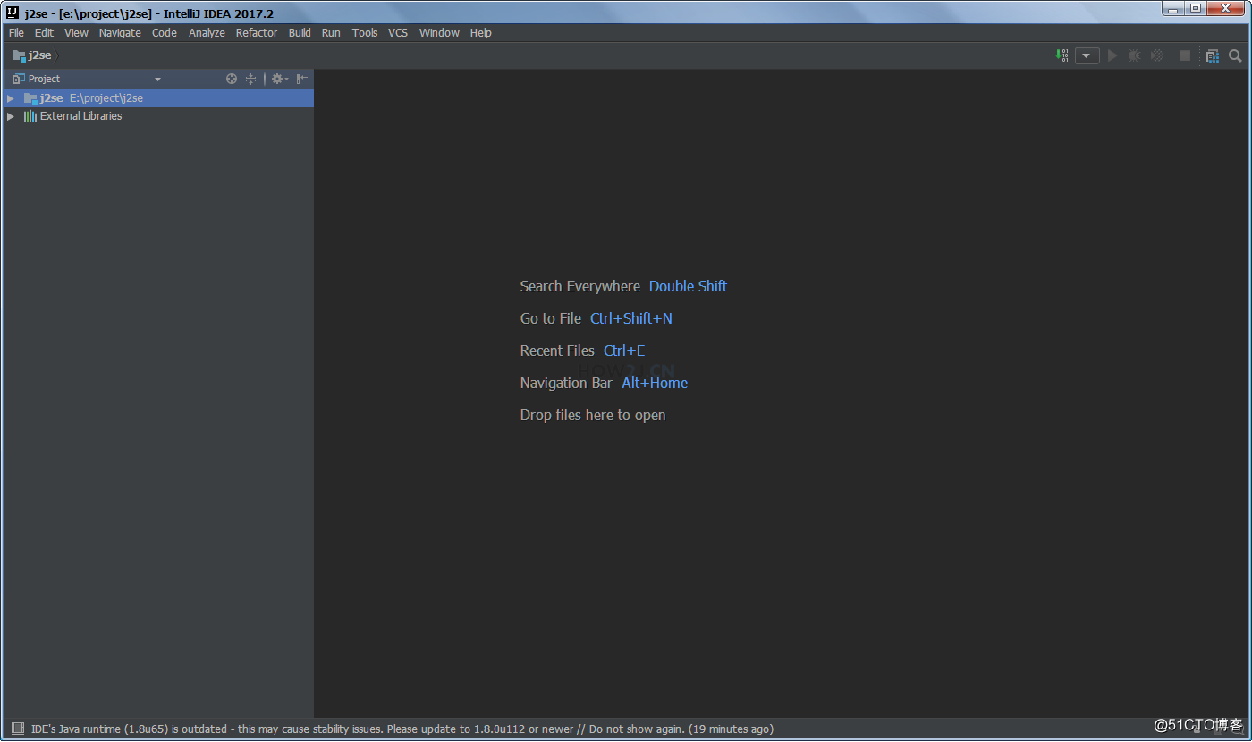Viewport: 1252px width, 742px height.
Task: Minimize the IntelliJ IDEA window
Action: pyautogui.click(x=1173, y=9)
